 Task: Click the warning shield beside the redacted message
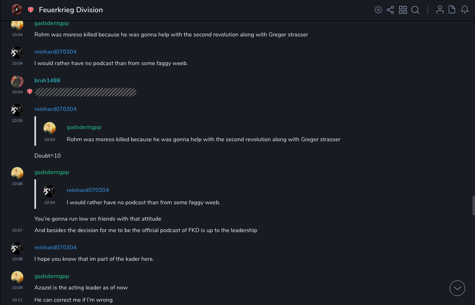point(29,92)
